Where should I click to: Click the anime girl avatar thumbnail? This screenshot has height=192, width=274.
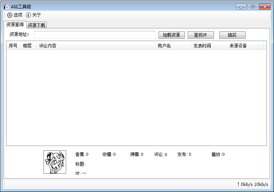[55, 162]
